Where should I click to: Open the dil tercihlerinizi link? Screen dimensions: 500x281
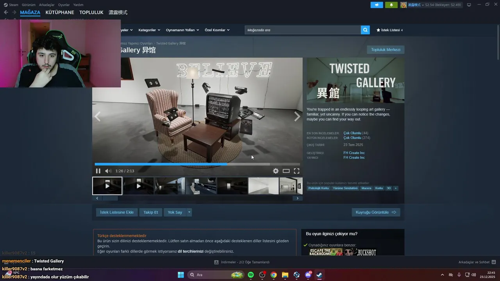pyautogui.click(x=191, y=251)
